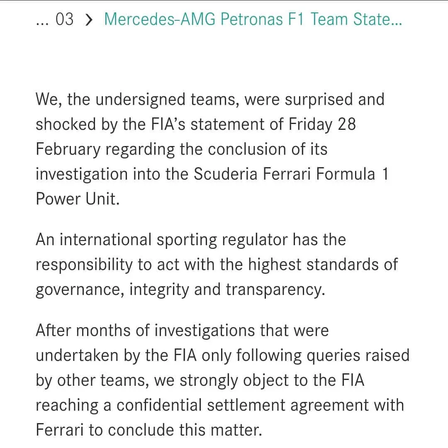The image size is (448, 448).
Task: Click the paragraph starting 'We, the undersigned teams'
Action: click(212, 149)
